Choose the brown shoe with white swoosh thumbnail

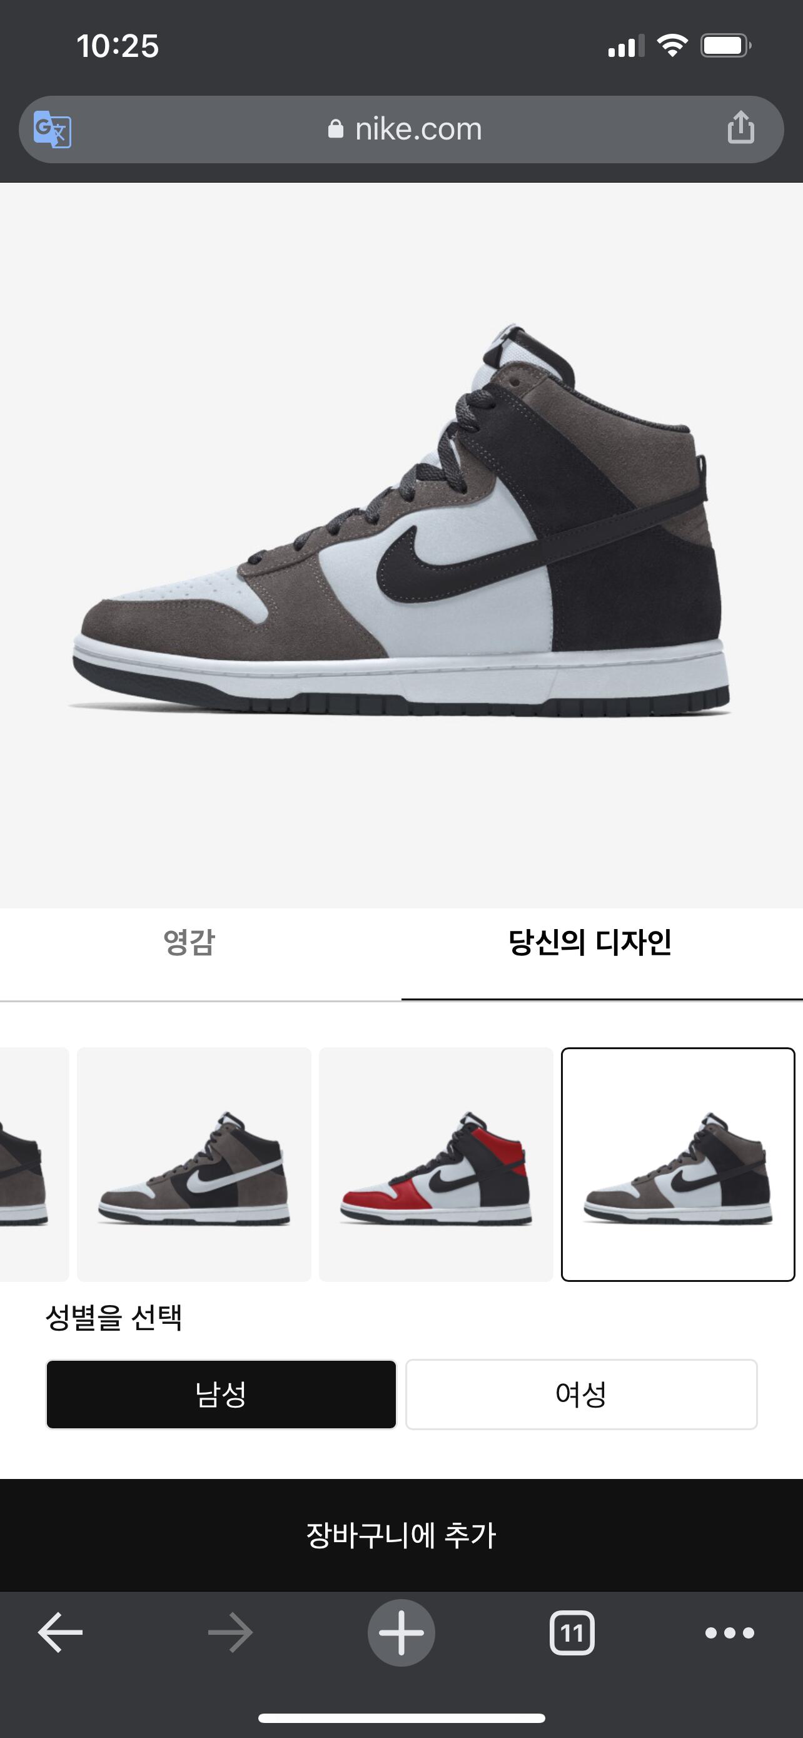point(194,1164)
